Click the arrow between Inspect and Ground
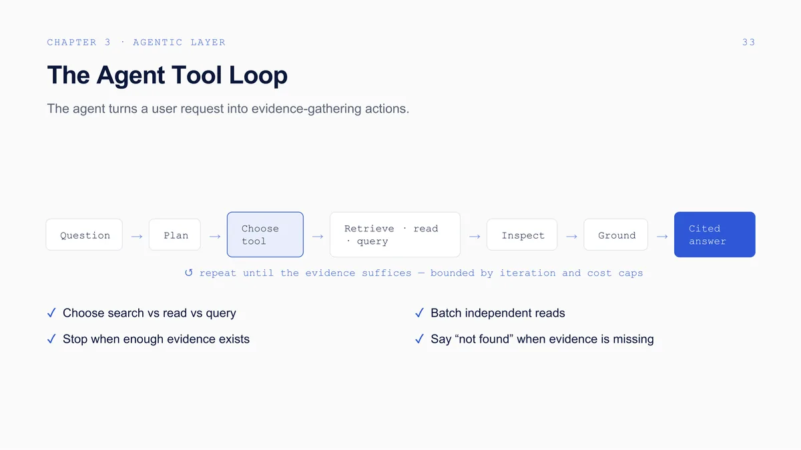 [x=571, y=236]
